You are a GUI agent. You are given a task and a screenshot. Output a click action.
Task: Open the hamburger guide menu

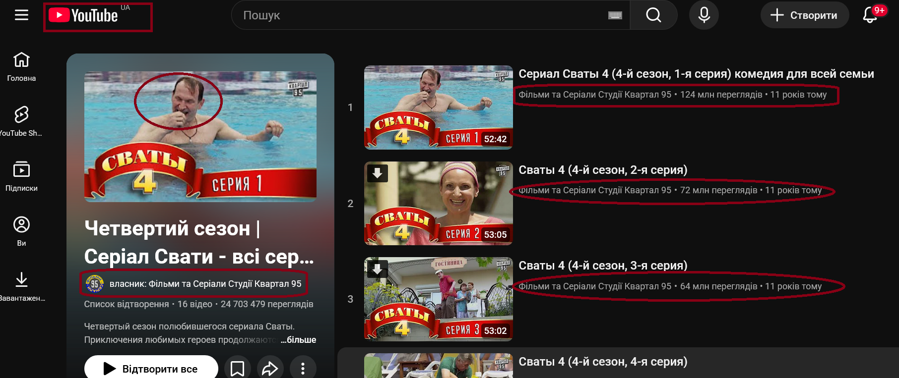point(21,15)
